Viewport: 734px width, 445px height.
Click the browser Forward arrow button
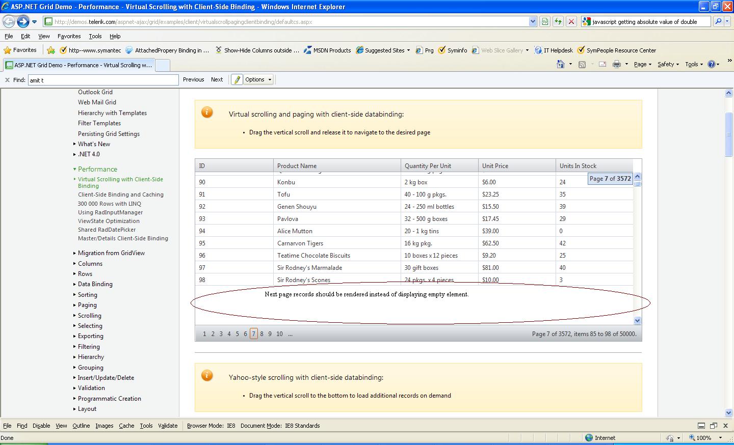[x=23, y=21]
